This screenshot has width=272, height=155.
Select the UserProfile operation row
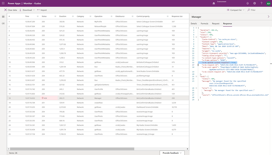point(98,89)
